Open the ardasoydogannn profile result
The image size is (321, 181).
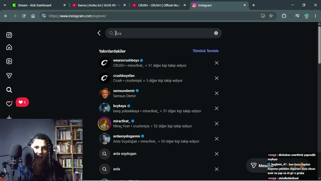tap(159, 139)
